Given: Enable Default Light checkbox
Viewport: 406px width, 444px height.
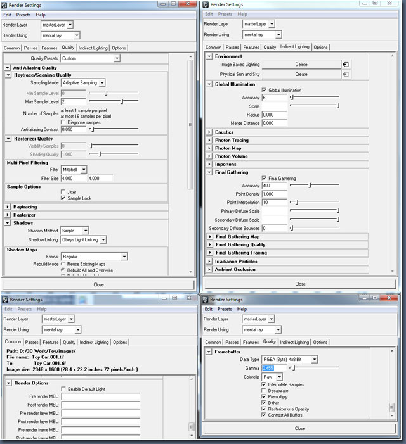Looking at the screenshot, I should pos(63,389).
